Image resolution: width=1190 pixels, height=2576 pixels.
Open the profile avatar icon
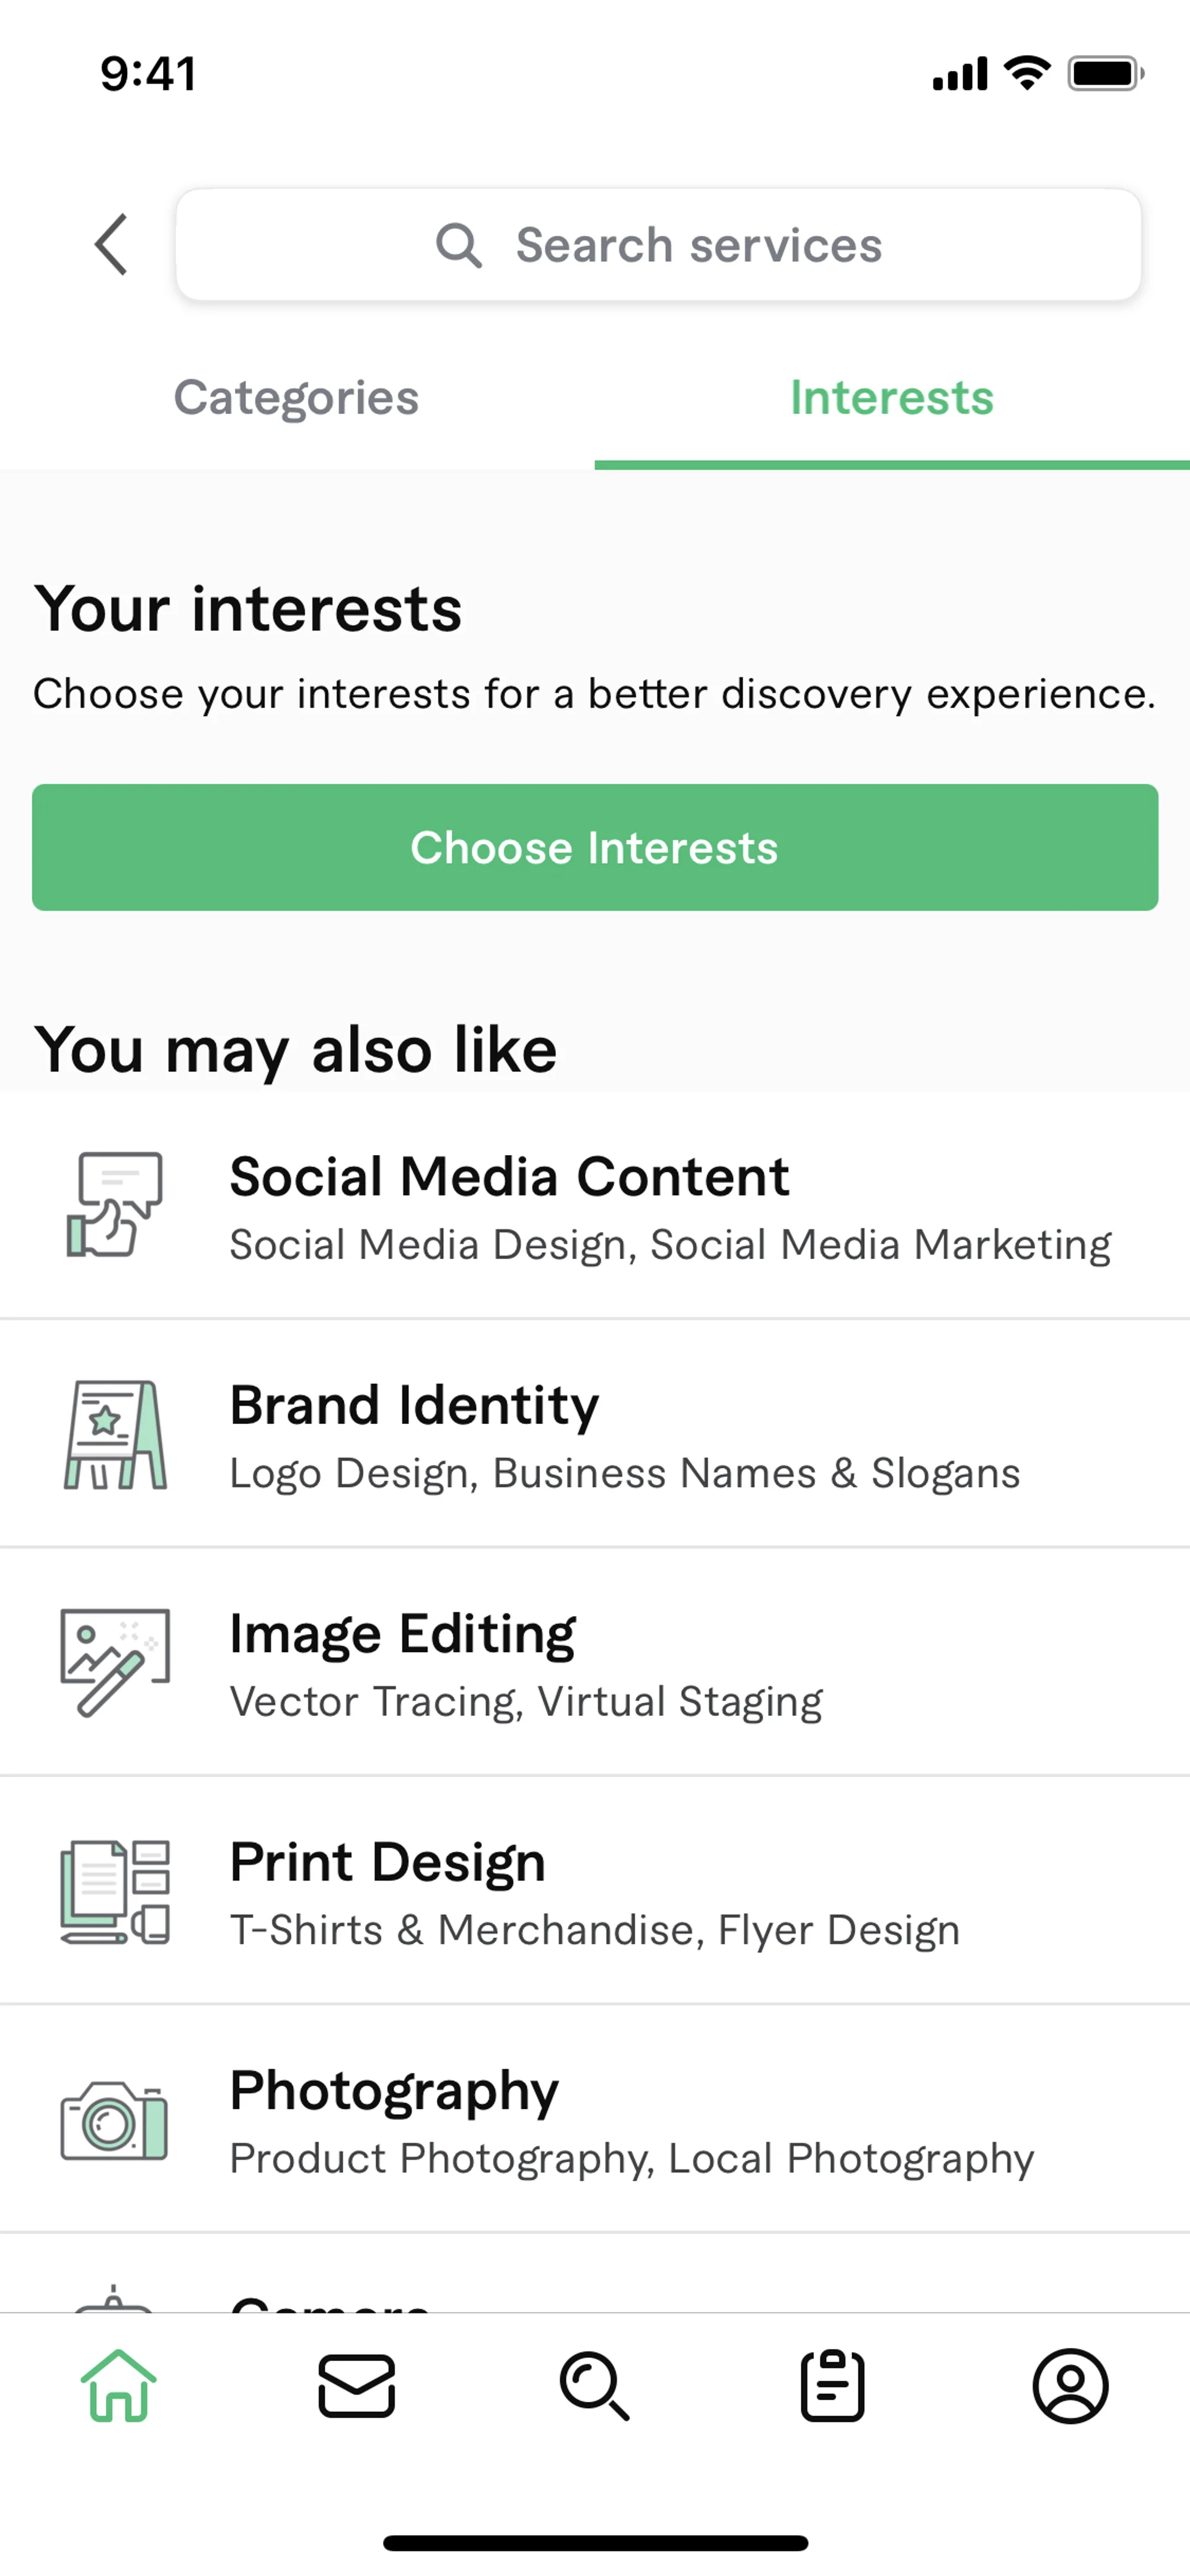(1070, 2385)
